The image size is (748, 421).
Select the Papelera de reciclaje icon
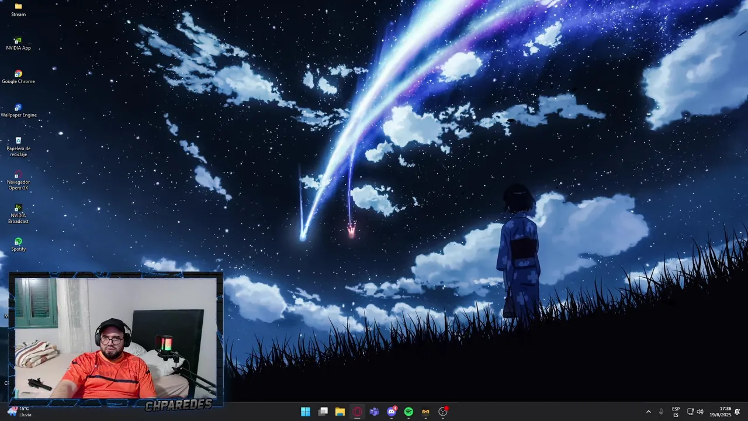pyautogui.click(x=18, y=147)
